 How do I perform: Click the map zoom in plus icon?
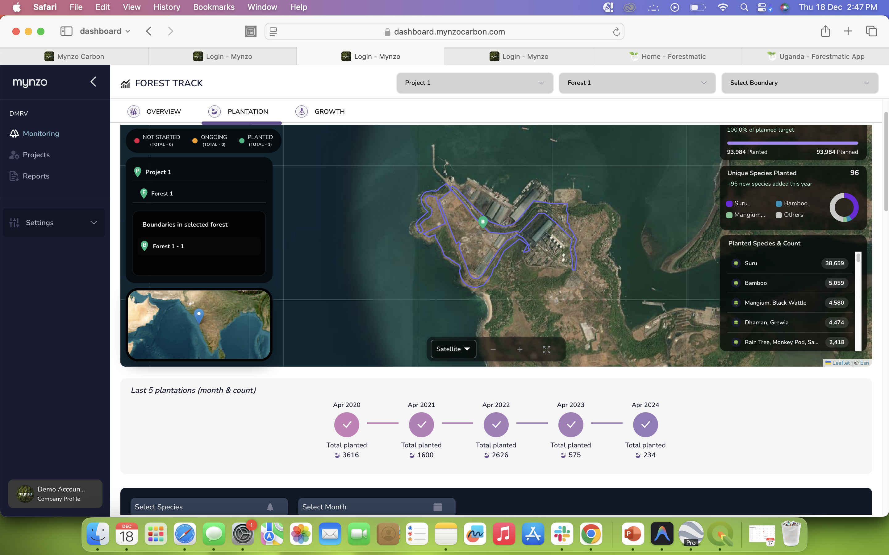[x=520, y=349]
